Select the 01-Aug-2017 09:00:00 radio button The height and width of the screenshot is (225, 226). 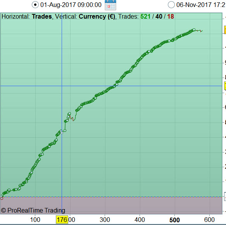point(35,5)
